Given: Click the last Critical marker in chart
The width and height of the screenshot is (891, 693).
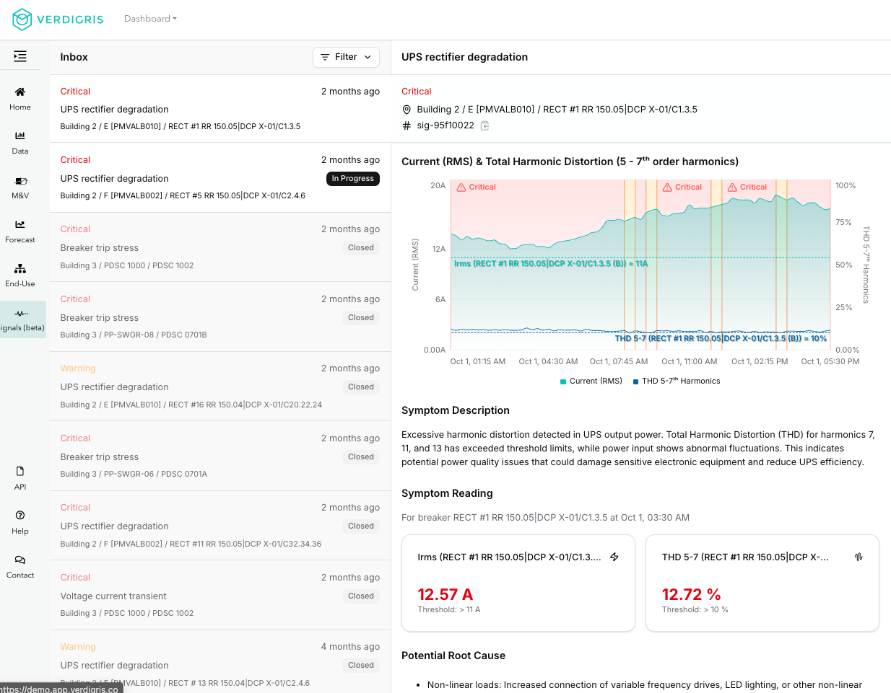Looking at the screenshot, I should tap(747, 187).
